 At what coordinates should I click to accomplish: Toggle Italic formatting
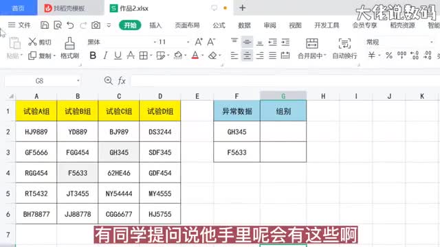tap(105, 56)
